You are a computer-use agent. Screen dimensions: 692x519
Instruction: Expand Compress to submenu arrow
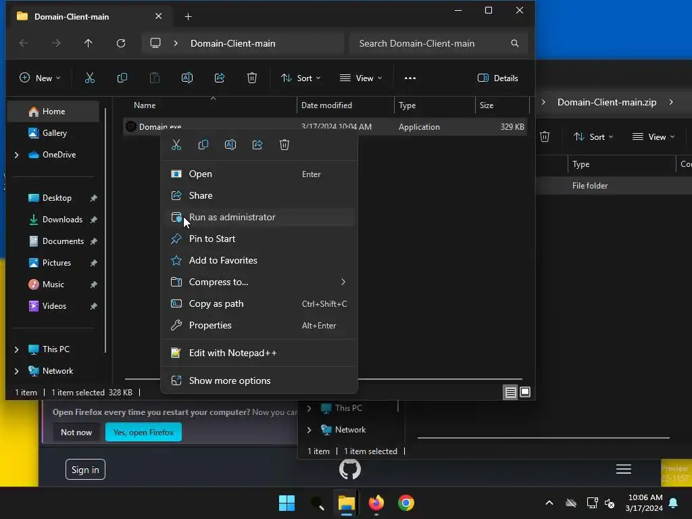[343, 282]
